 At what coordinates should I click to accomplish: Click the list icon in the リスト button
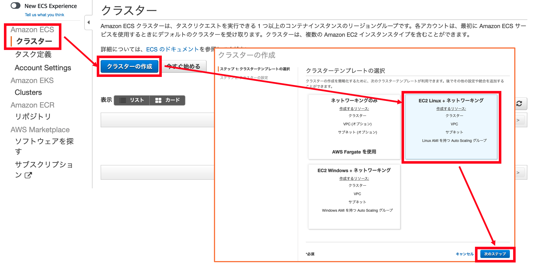[123, 100]
